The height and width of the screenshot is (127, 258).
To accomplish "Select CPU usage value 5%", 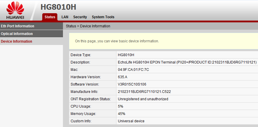I will click(121, 106).
